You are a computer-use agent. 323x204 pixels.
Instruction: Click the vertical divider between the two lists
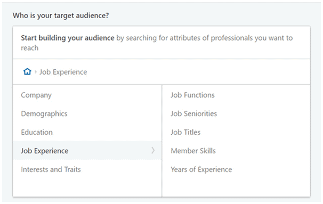(162, 141)
